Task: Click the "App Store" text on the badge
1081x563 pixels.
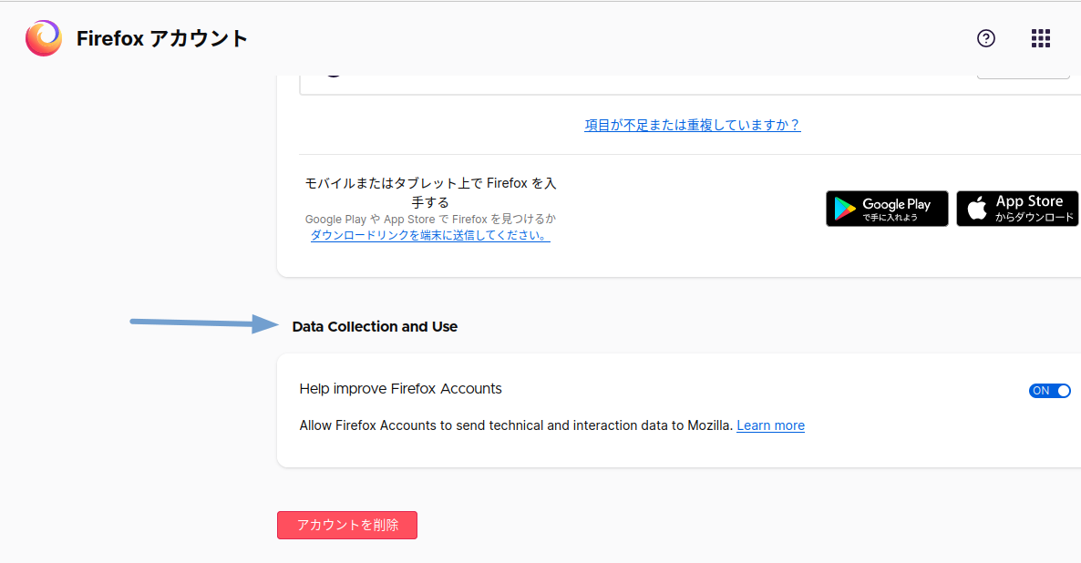Action: click(1029, 201)
